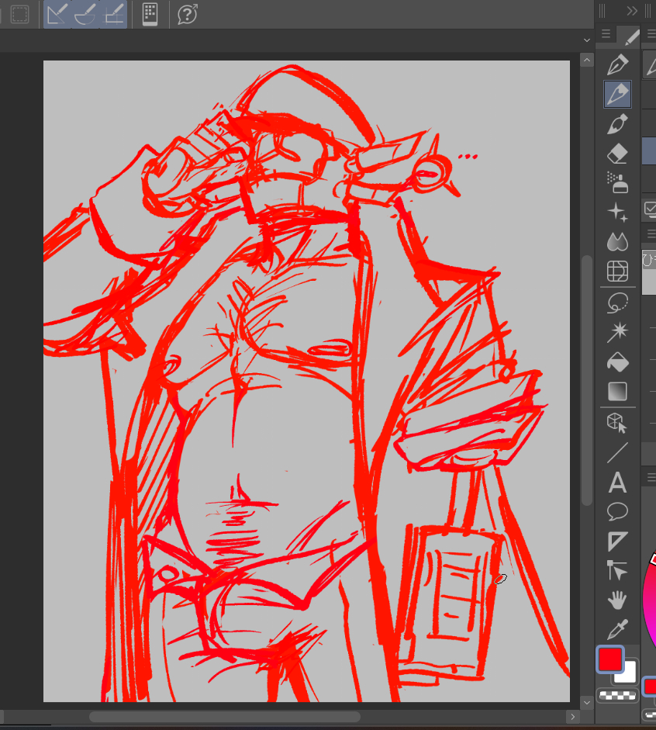Image resolution: width=656 pixels, height=730 pixels.
Task: Choose the Brush tool
Action: pyautogui.click(x=617, y=124)
